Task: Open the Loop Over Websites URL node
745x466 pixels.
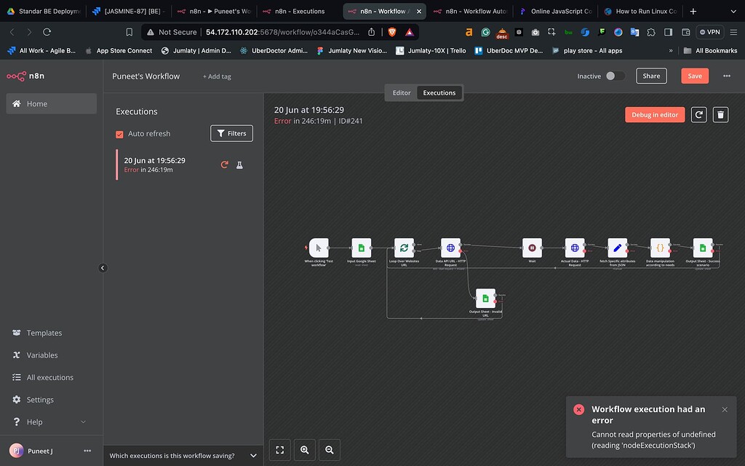Action: click(x=404, y=248)
